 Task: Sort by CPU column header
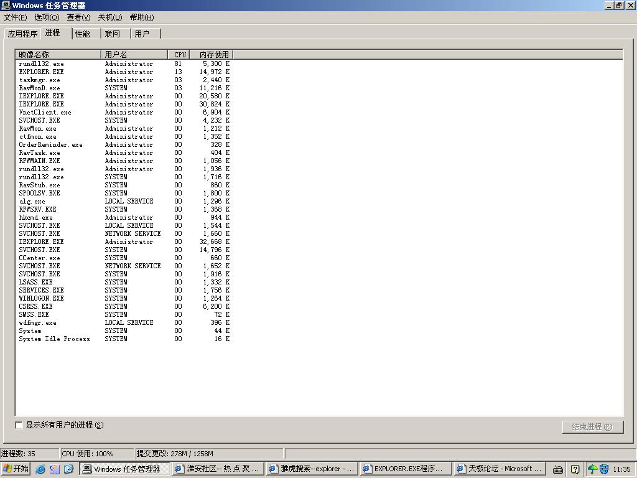click(x=180, y=55)
